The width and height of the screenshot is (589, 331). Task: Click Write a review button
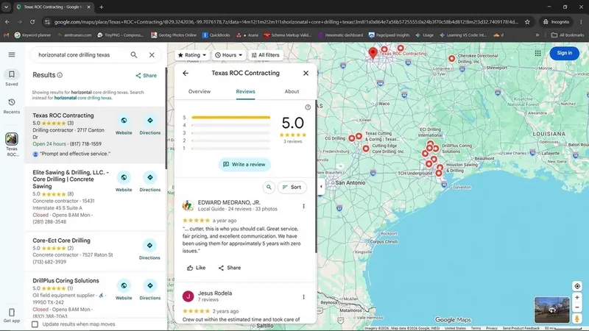point(244,164)
